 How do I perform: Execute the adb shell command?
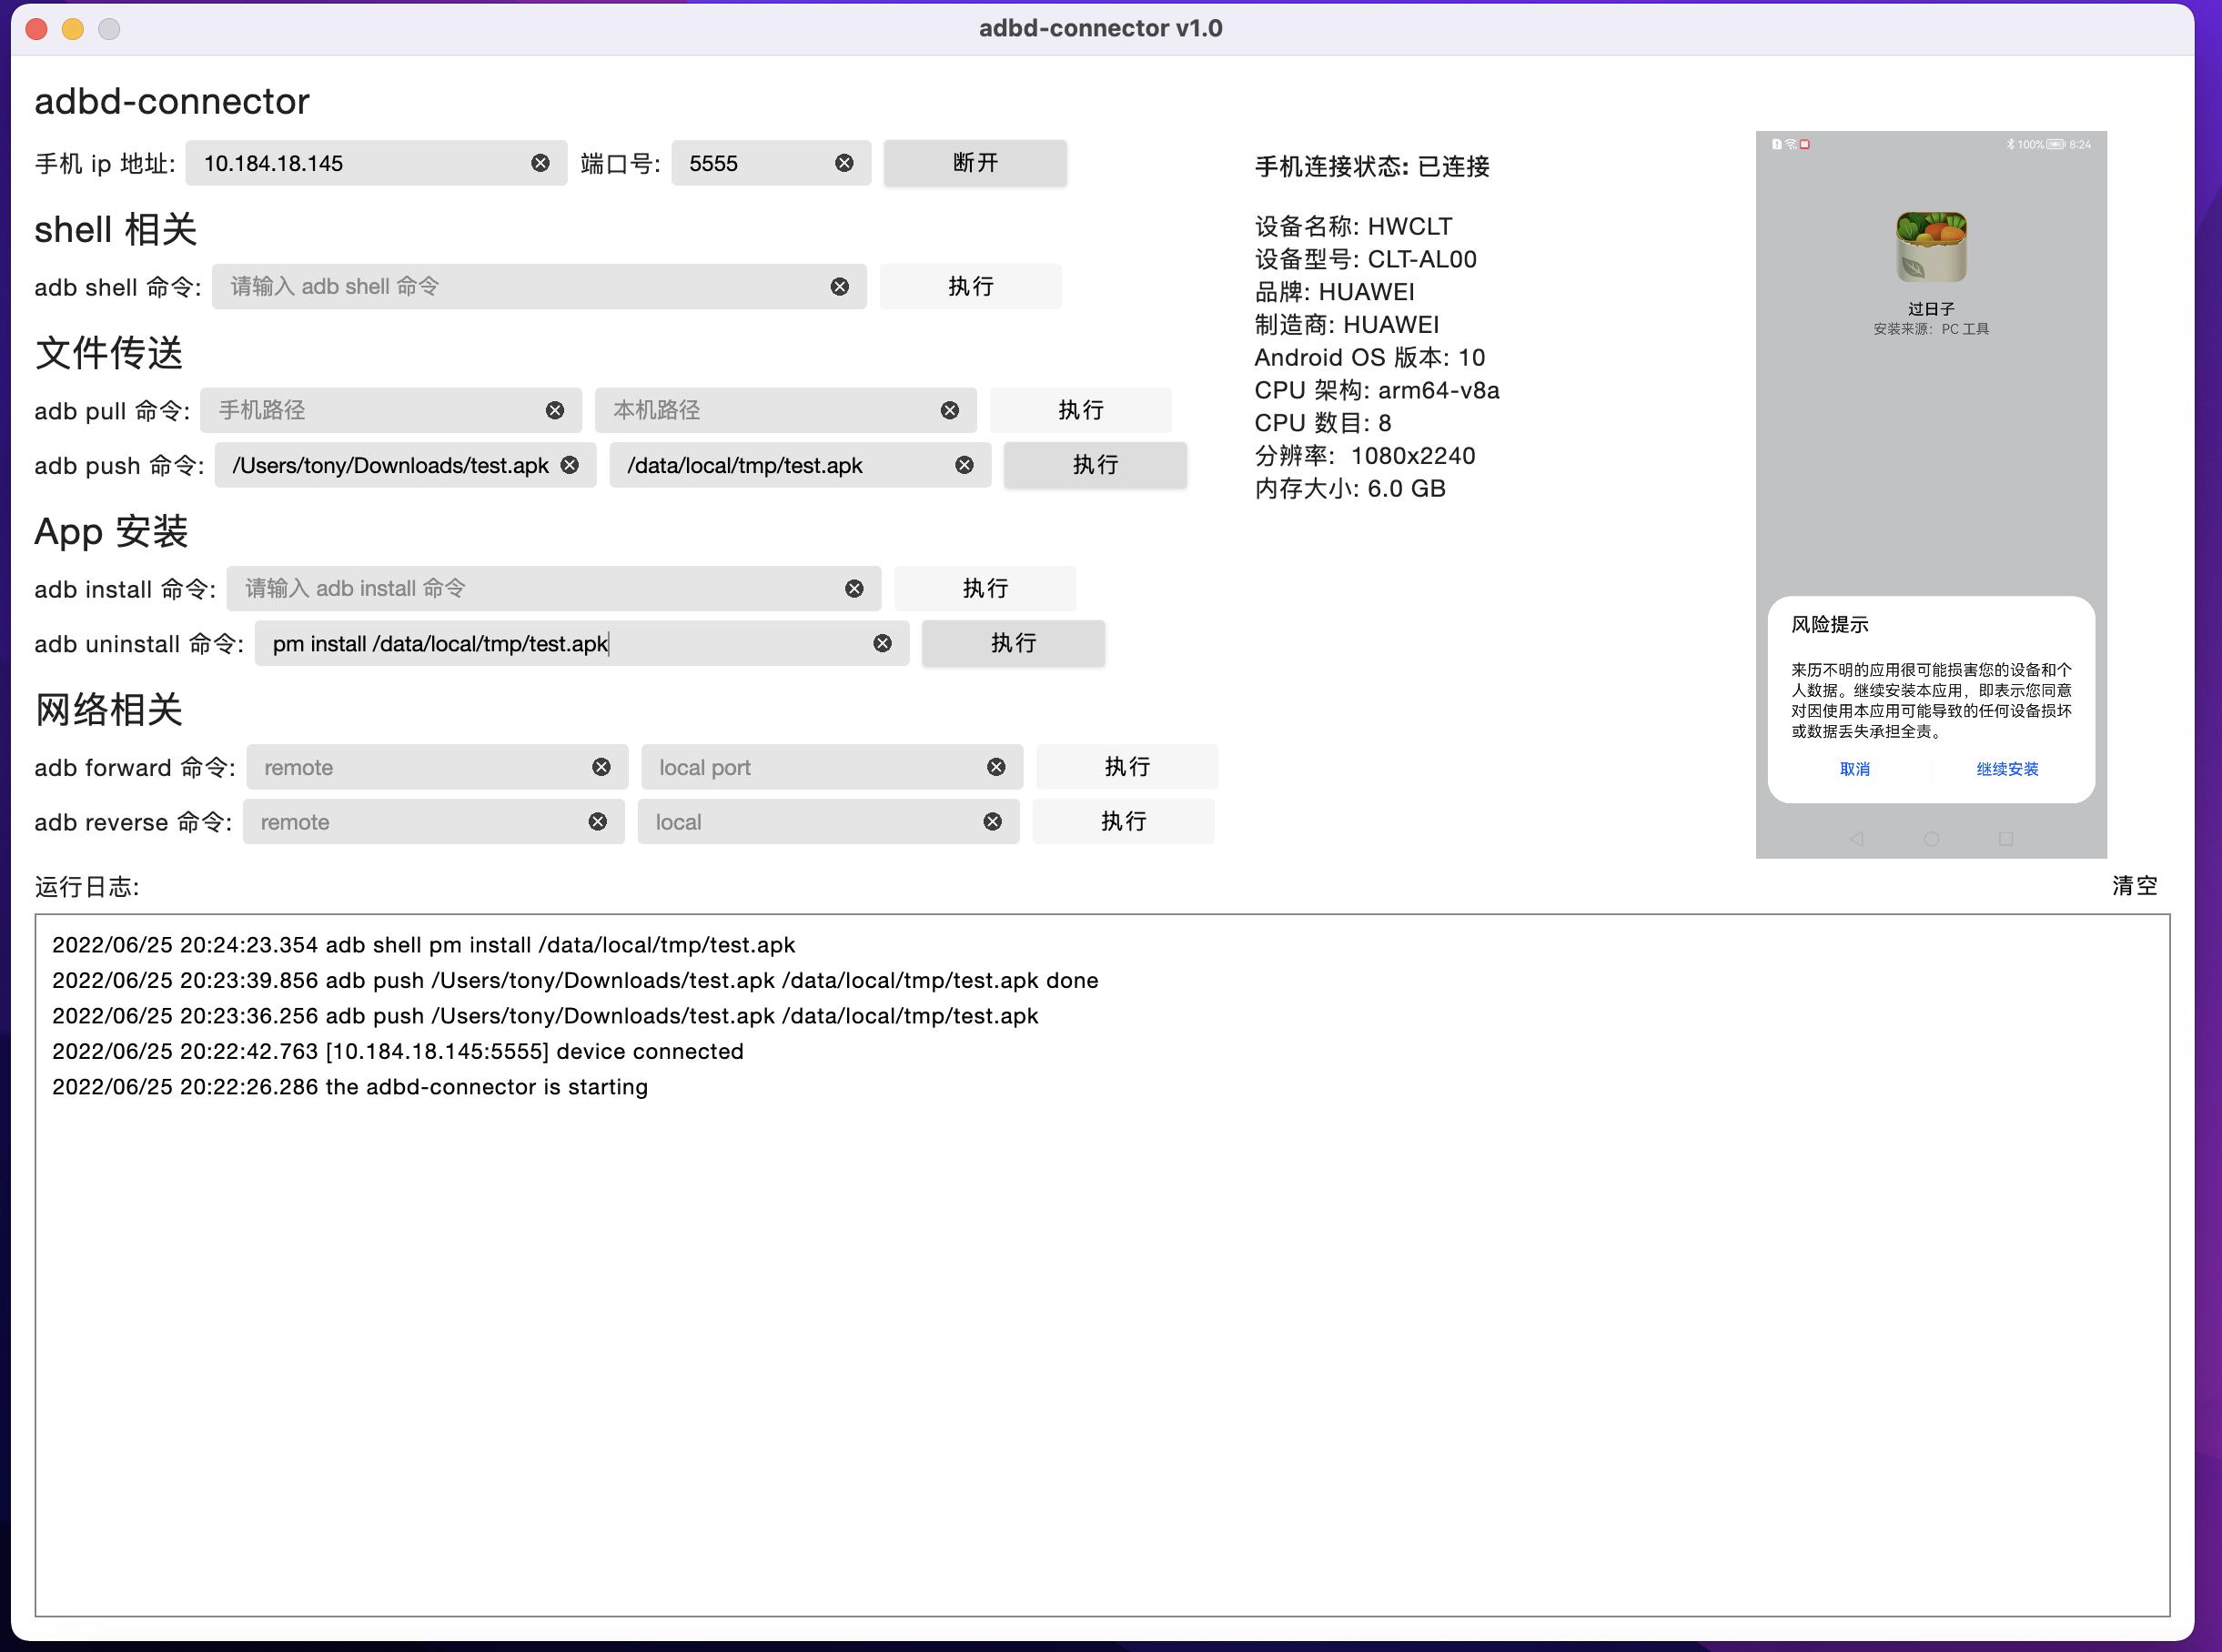point(970,287)
